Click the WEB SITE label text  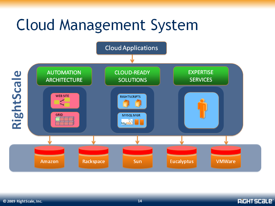(62, 96)
